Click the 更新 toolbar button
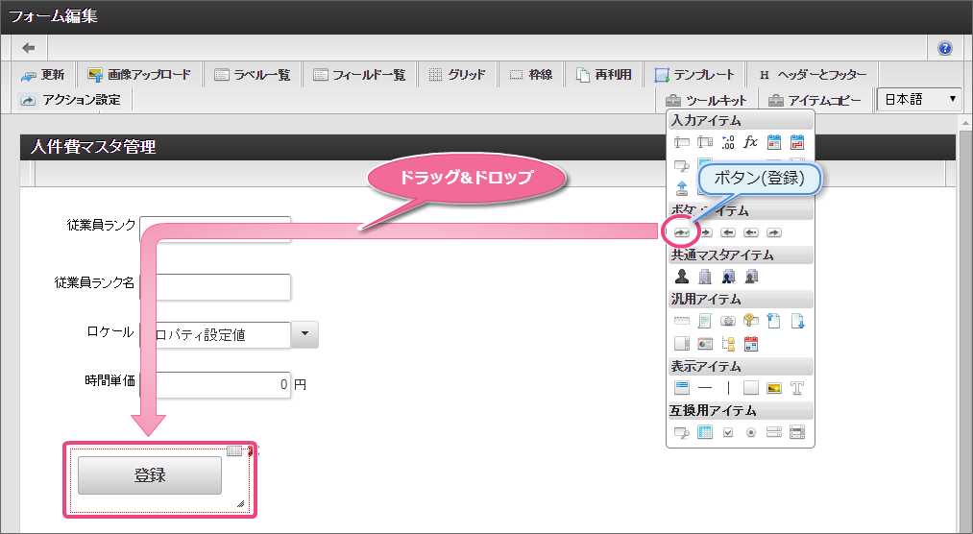Viewport: 973px width, 534px height. (43, 74)
